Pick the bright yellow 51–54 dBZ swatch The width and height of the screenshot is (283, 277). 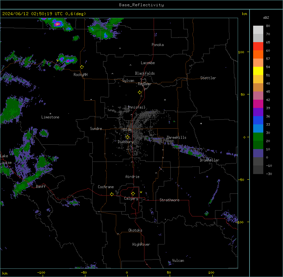coord(258,71)
